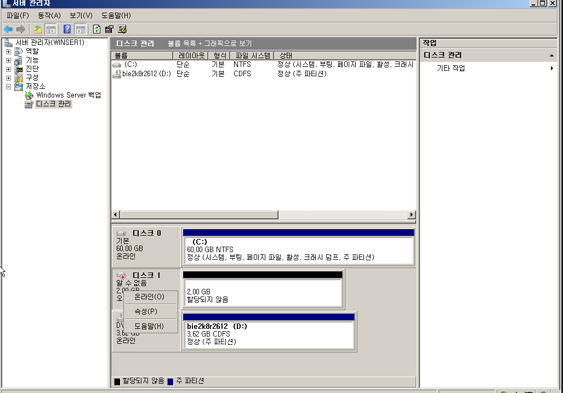This screenshot has width=563, height=393.
Task: Click the blue 주 파티션 legend swatch
Action: click(170, 381)
